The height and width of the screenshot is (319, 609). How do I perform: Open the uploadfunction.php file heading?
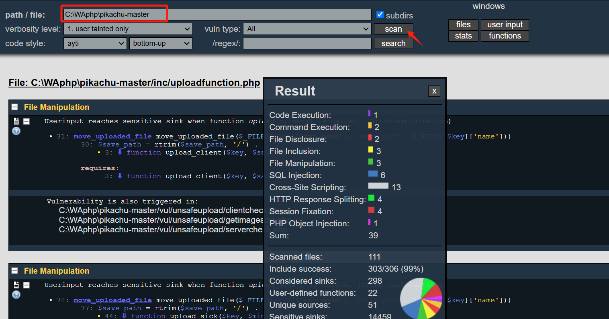pyautogui.click(x=135, y=83)
